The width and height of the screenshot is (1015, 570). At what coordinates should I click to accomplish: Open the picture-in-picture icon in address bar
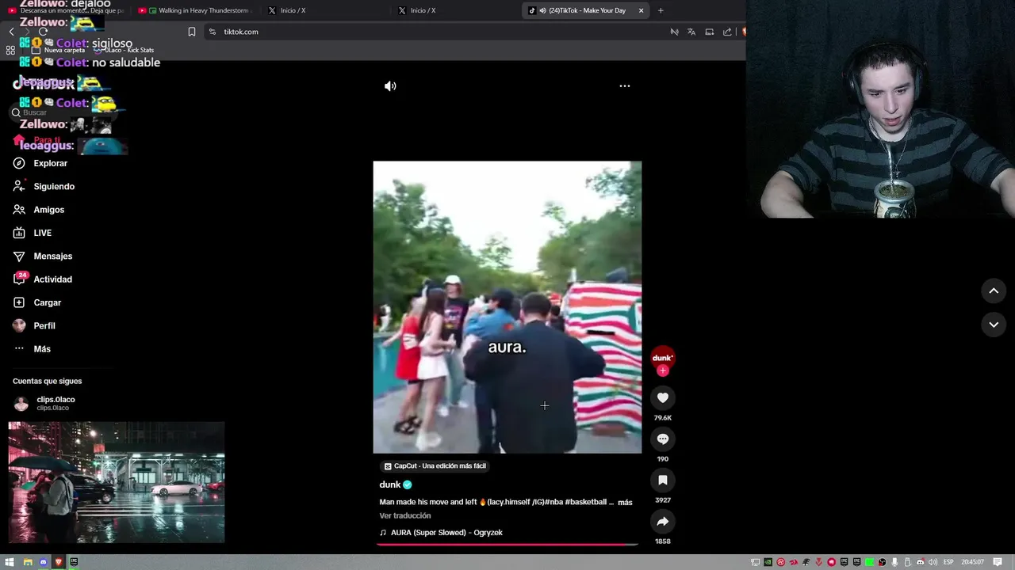tap(710, 32)
